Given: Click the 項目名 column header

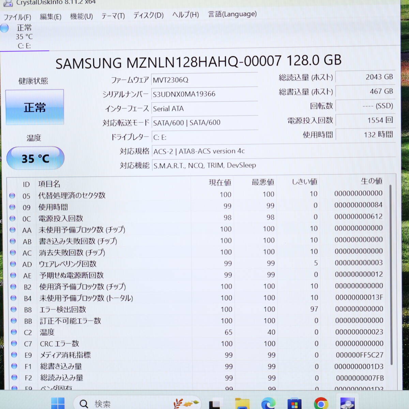Looking at the screenshot, I should coord(49,184).
